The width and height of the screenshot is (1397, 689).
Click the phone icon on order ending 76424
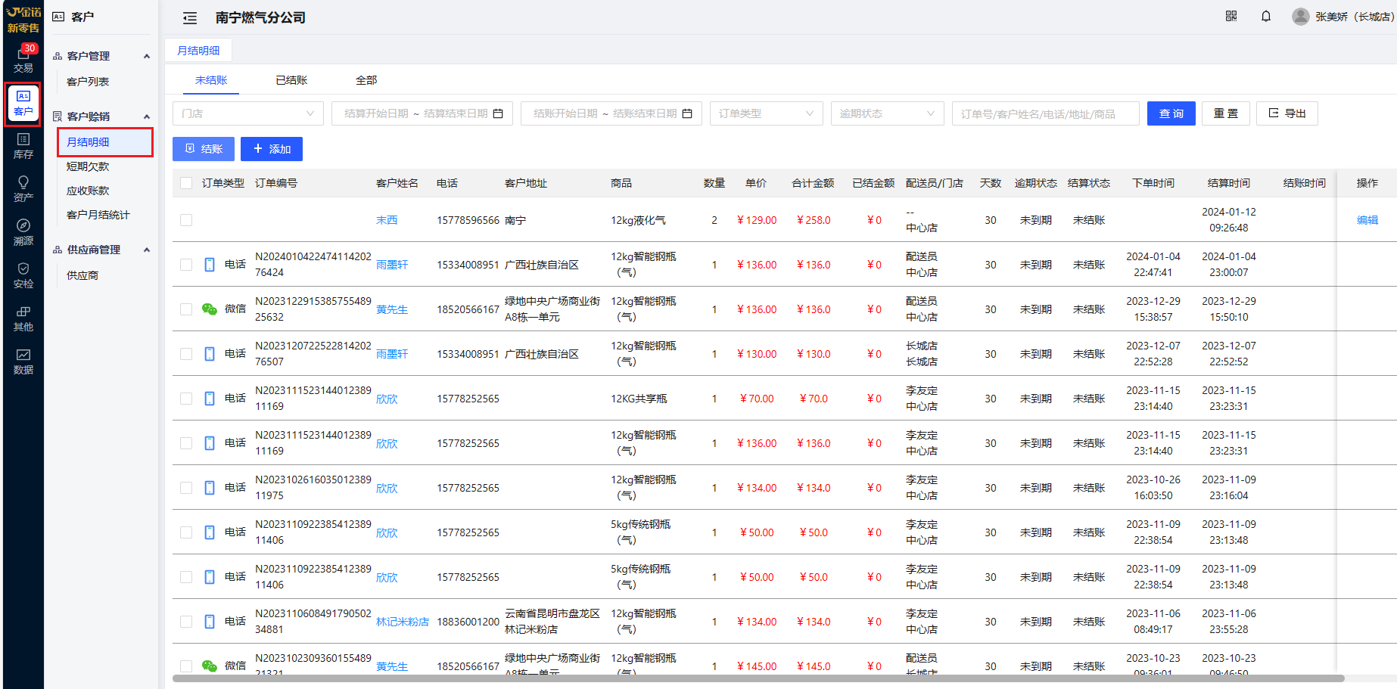pyautogui.click(x=210, y=265)
